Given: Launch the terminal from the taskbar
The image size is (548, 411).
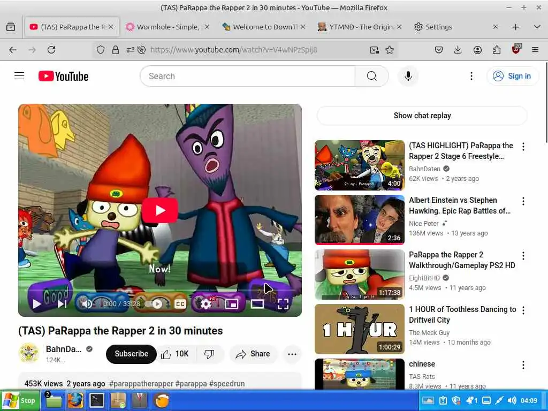Looking at the screenshot, I should (97, 400).
